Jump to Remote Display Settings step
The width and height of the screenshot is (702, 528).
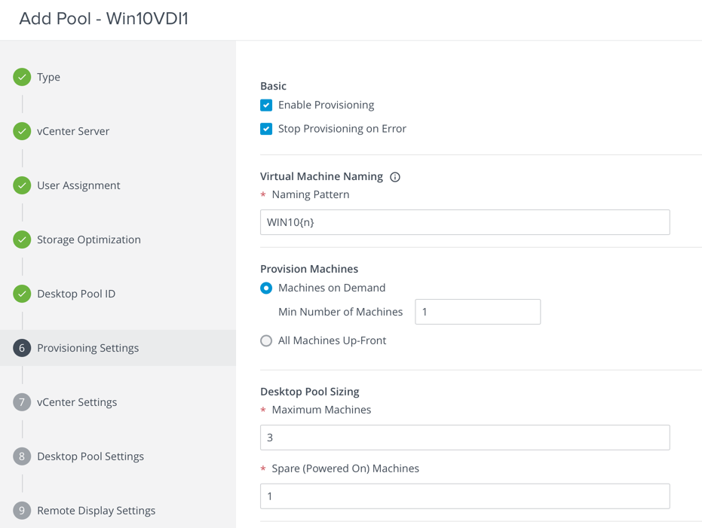tap(96, 511)
